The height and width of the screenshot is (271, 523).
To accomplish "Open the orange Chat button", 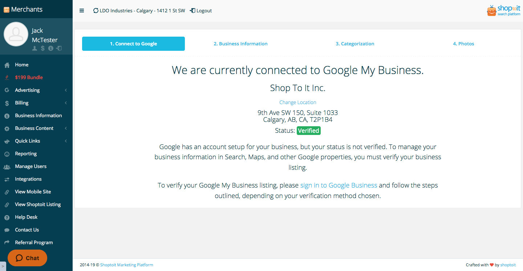I will [x=28, y=258].
